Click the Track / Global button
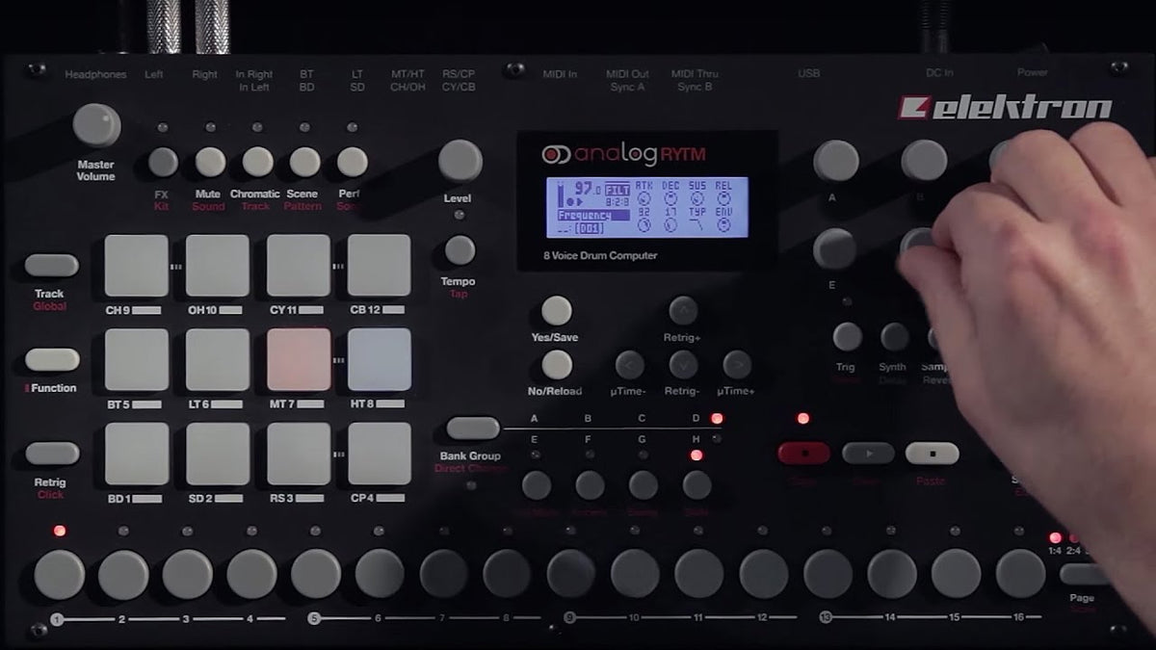1156x650 pixels. [x=52, y=266]
